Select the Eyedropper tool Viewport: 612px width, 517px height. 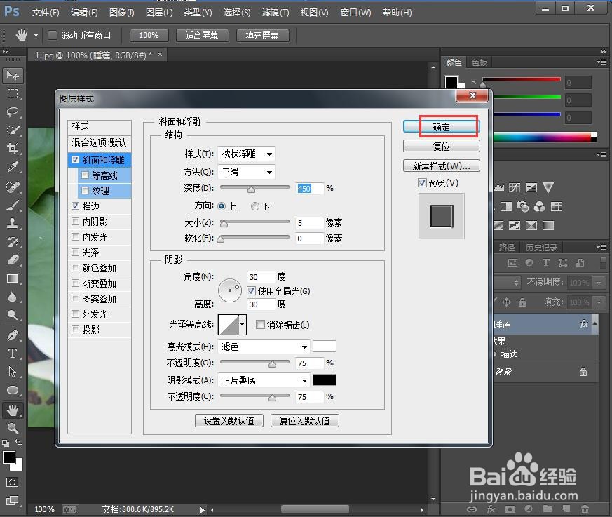click(13, 167)
